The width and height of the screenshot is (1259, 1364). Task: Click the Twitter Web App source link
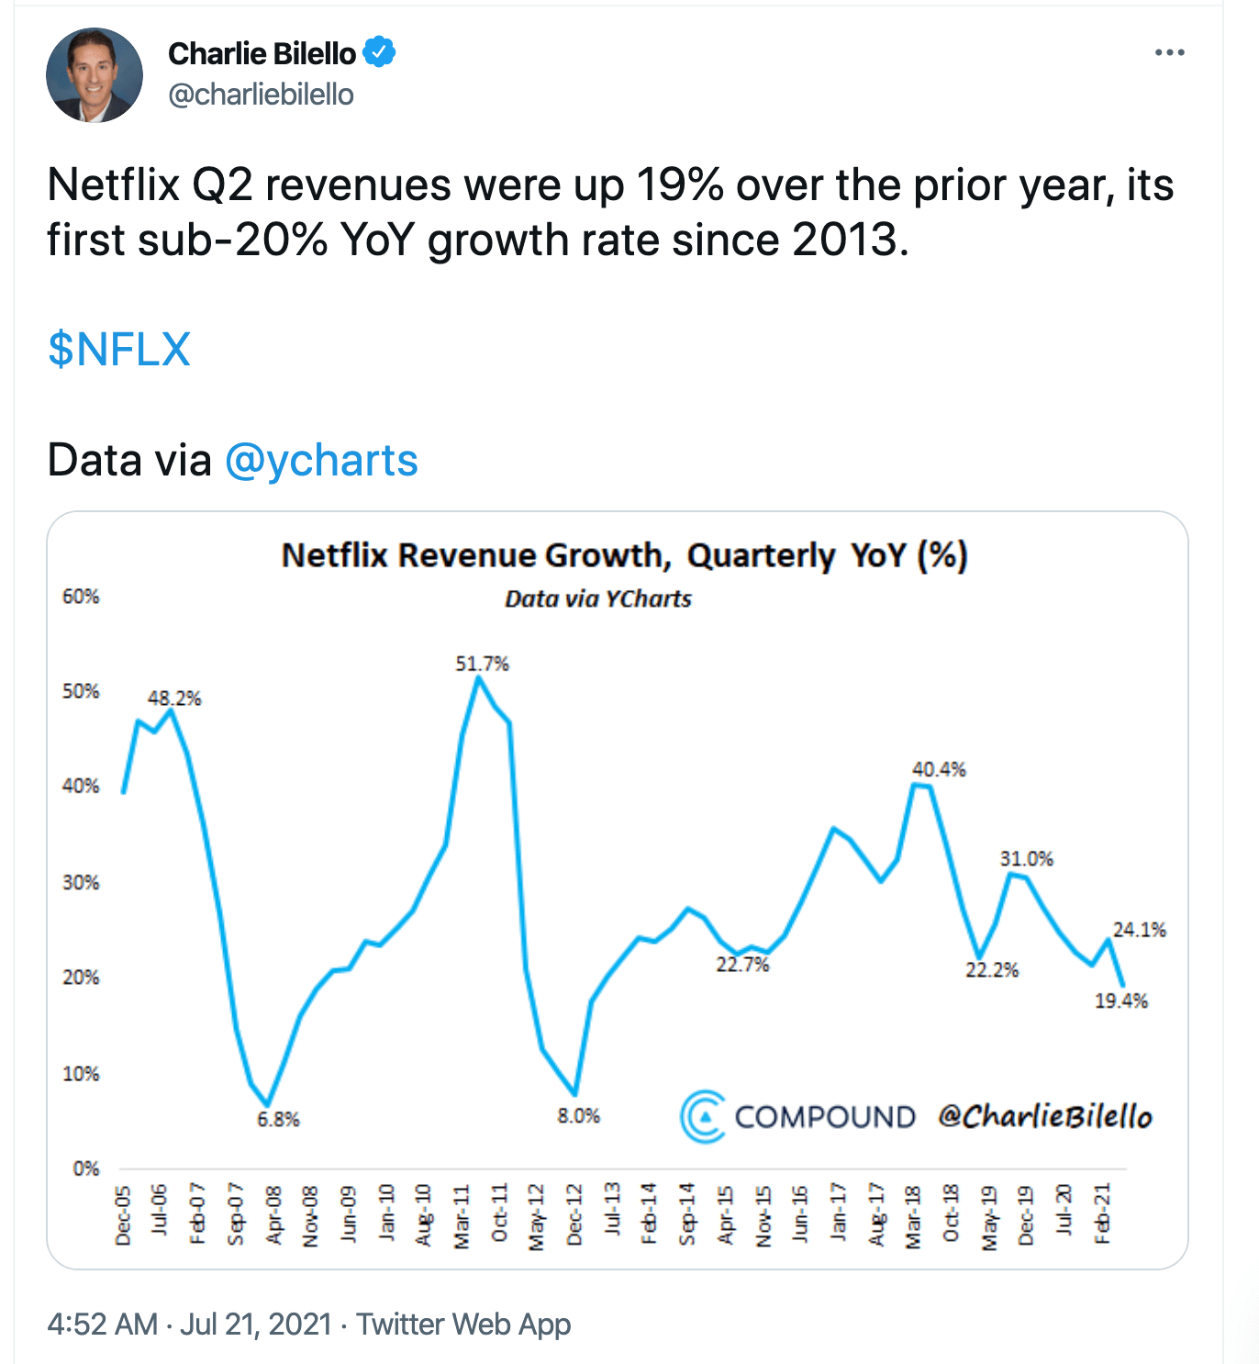tap(463, 1324)
